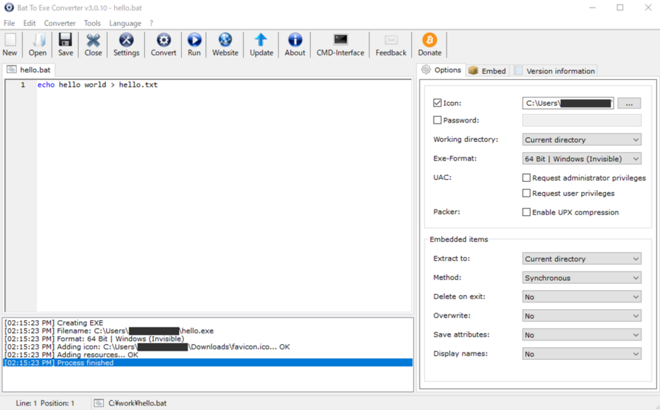Image resolution: width=660 pixels, height=410 pixels.
Task: Enable the Password checkbox
Action: click(x=437, y=120)
